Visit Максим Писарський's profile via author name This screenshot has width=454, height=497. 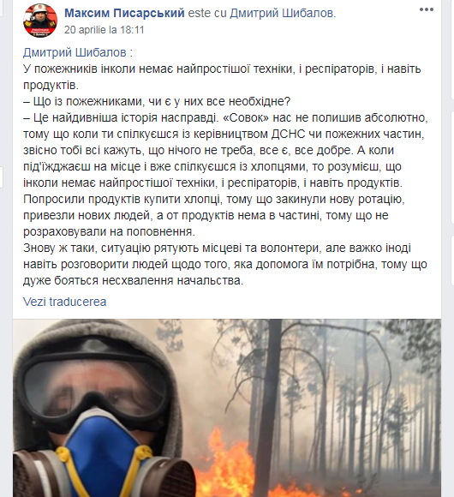[124, 13]
